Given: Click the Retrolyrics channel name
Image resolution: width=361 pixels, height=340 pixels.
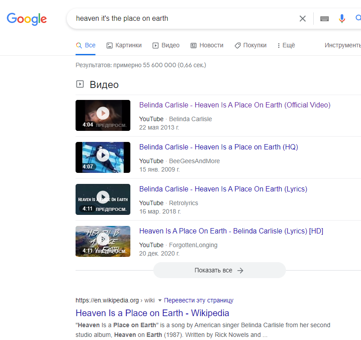Looking at the screenshot, I should tap(183, 203).
